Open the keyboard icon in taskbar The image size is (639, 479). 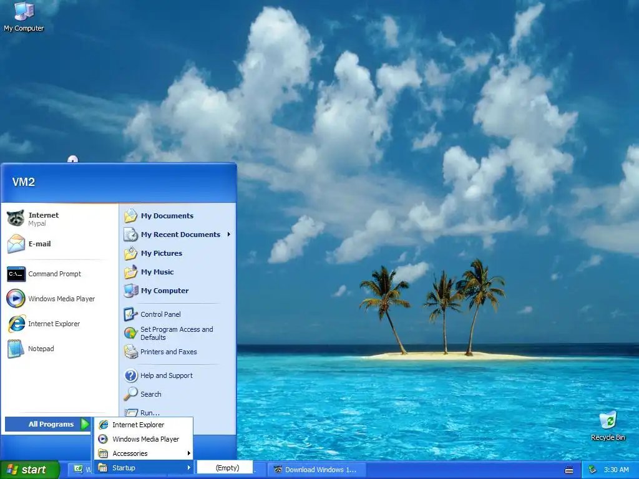[569, 470]
